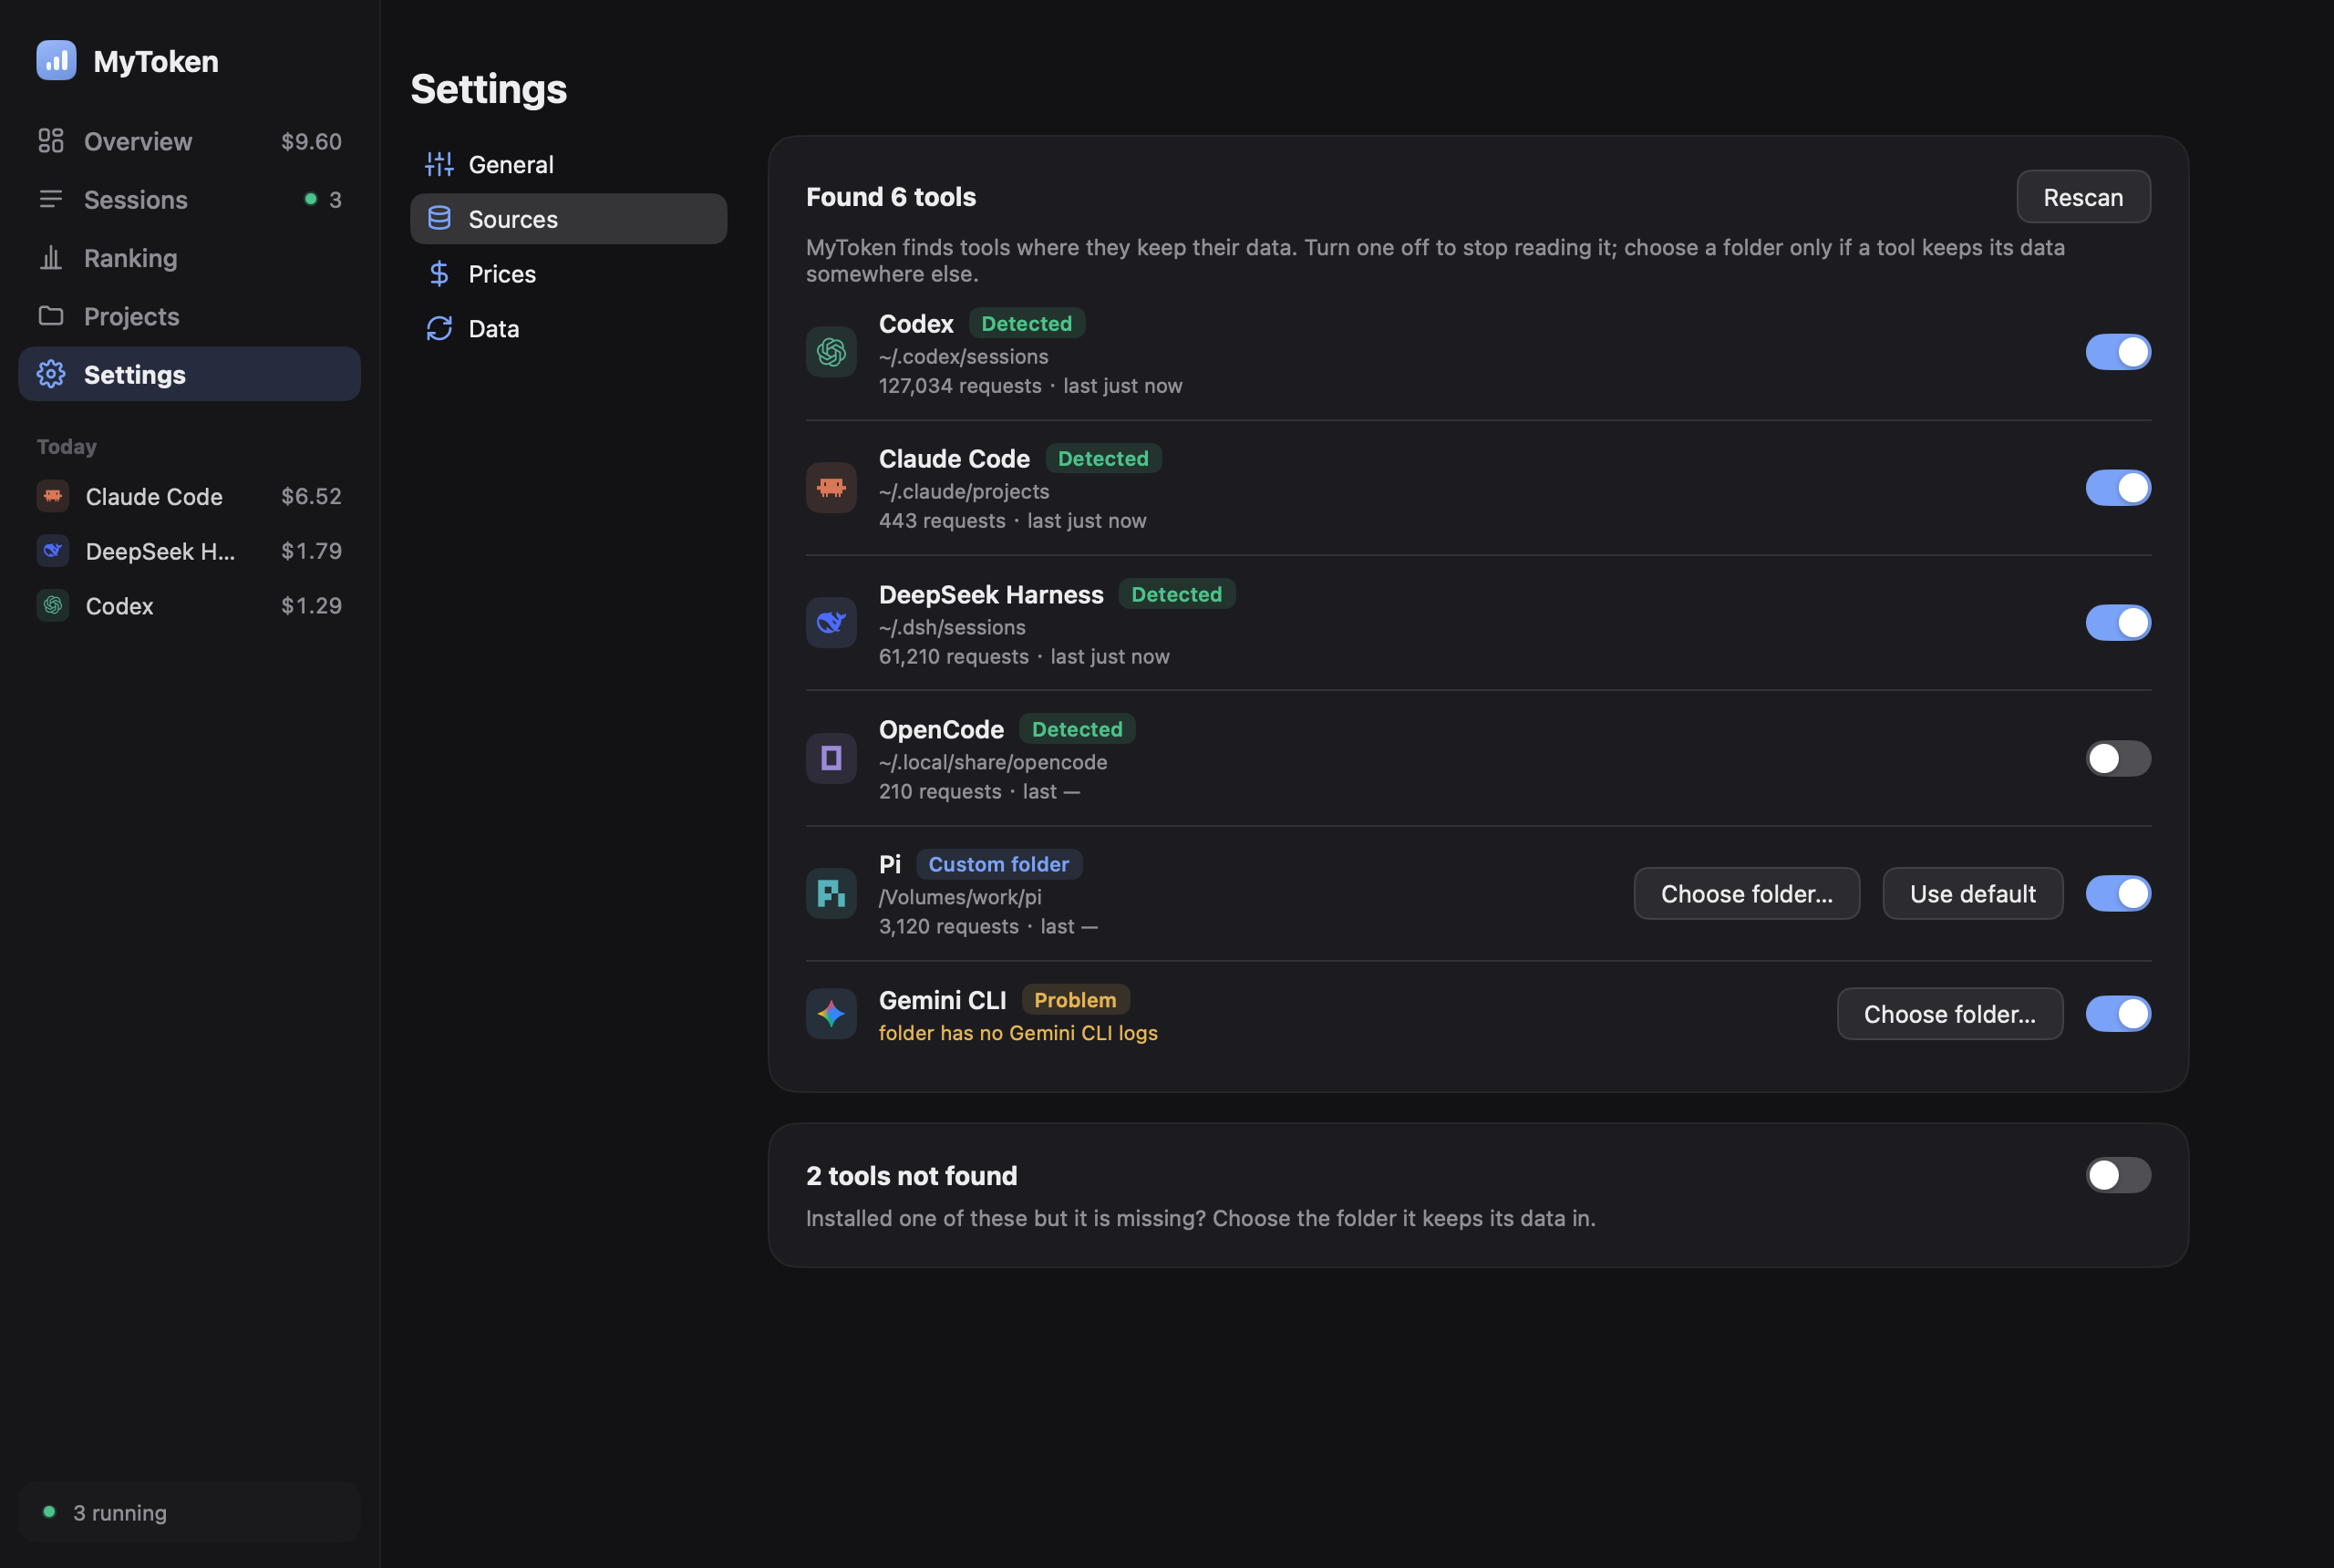Turn off the Codex source toggle
The height and width of the screenshot is (1568, 2334).
click(x=2118, y=352)
